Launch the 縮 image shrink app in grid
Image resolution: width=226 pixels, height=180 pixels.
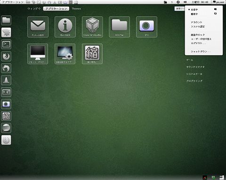pyautogui.click(x=92, y=54)
